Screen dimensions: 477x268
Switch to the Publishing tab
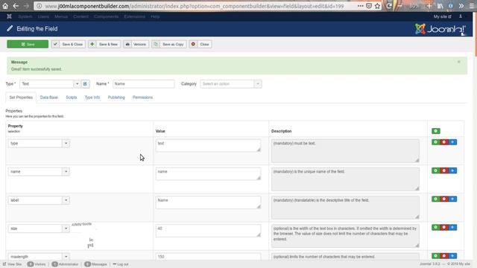pyautogui.click(x=116, y=98)
